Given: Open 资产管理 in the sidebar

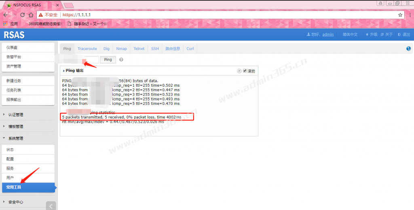Looking at the screenshot, I should pyautogui.click(x=28, y=67).
